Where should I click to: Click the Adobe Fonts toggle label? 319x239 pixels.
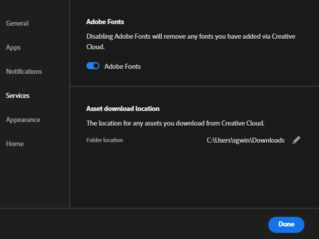[123, 66]
